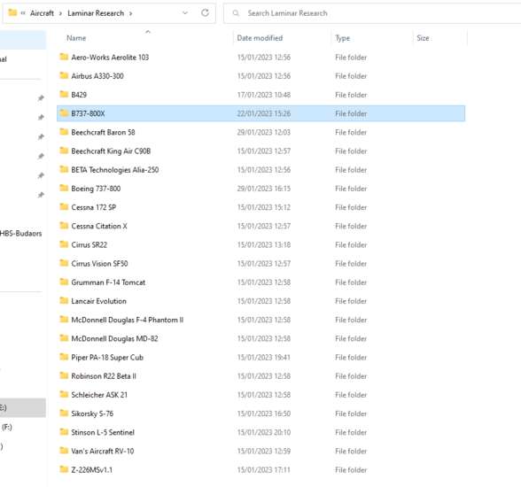521x487 pixels.
Task: Select the Piper PA-18 Super Cub name
Action: 107,357
